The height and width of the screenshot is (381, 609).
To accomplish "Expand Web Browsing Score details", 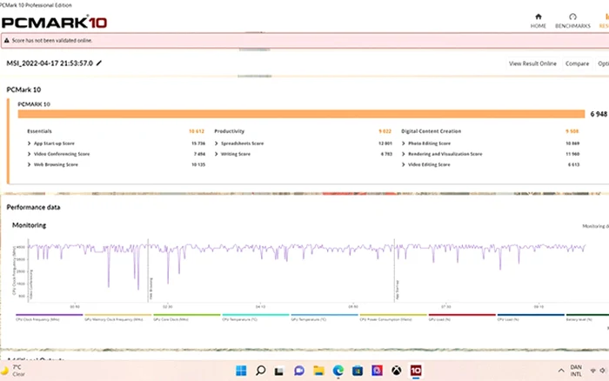I will 29,164.
